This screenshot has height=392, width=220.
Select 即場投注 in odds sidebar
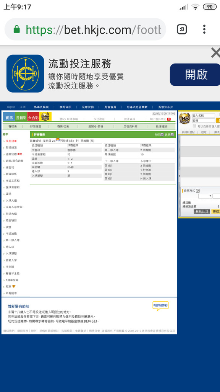coord(11,147)
